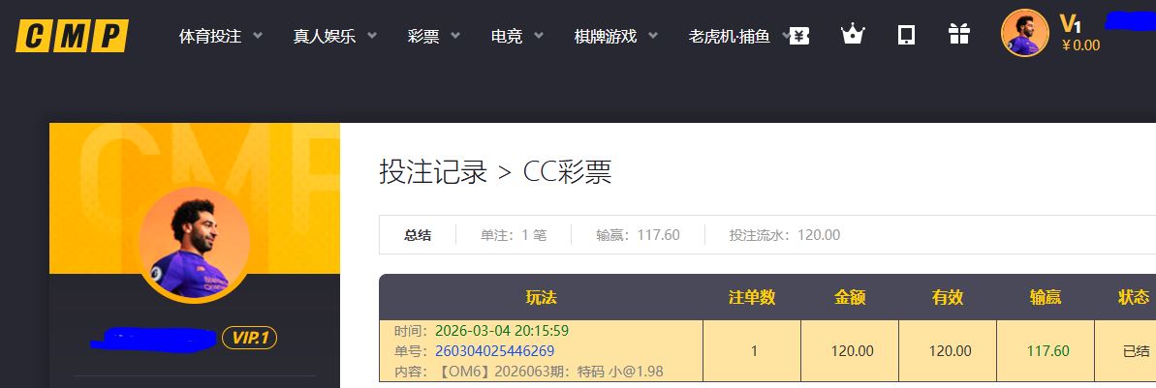Click the V1 level badge in header
Viewport: 1156px width, 388px height.
click(x=1070, y=23)
